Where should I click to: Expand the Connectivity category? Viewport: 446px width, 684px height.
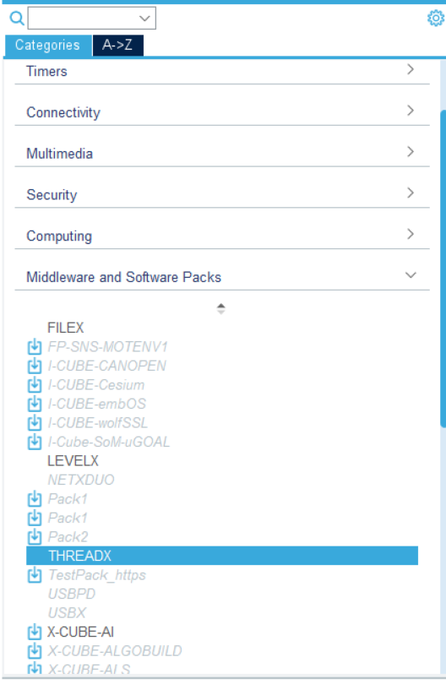pos(222,112)
